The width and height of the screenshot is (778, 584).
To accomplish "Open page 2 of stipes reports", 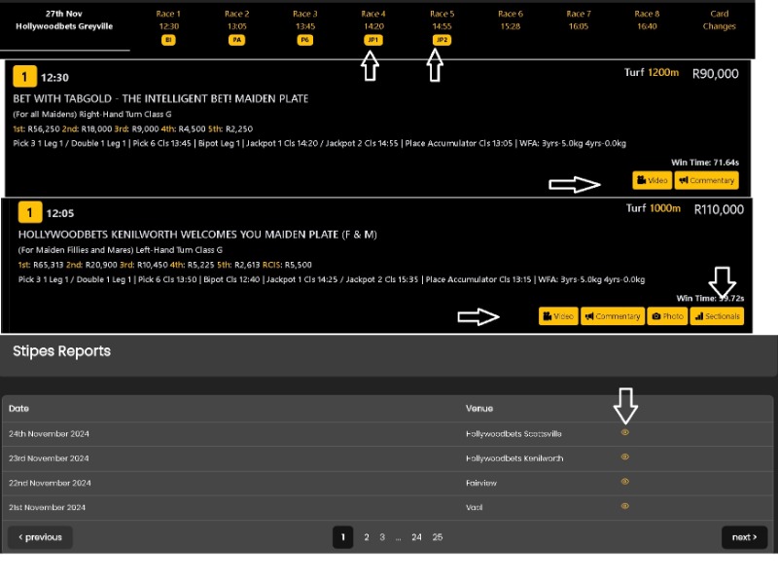I will [367, 537].
